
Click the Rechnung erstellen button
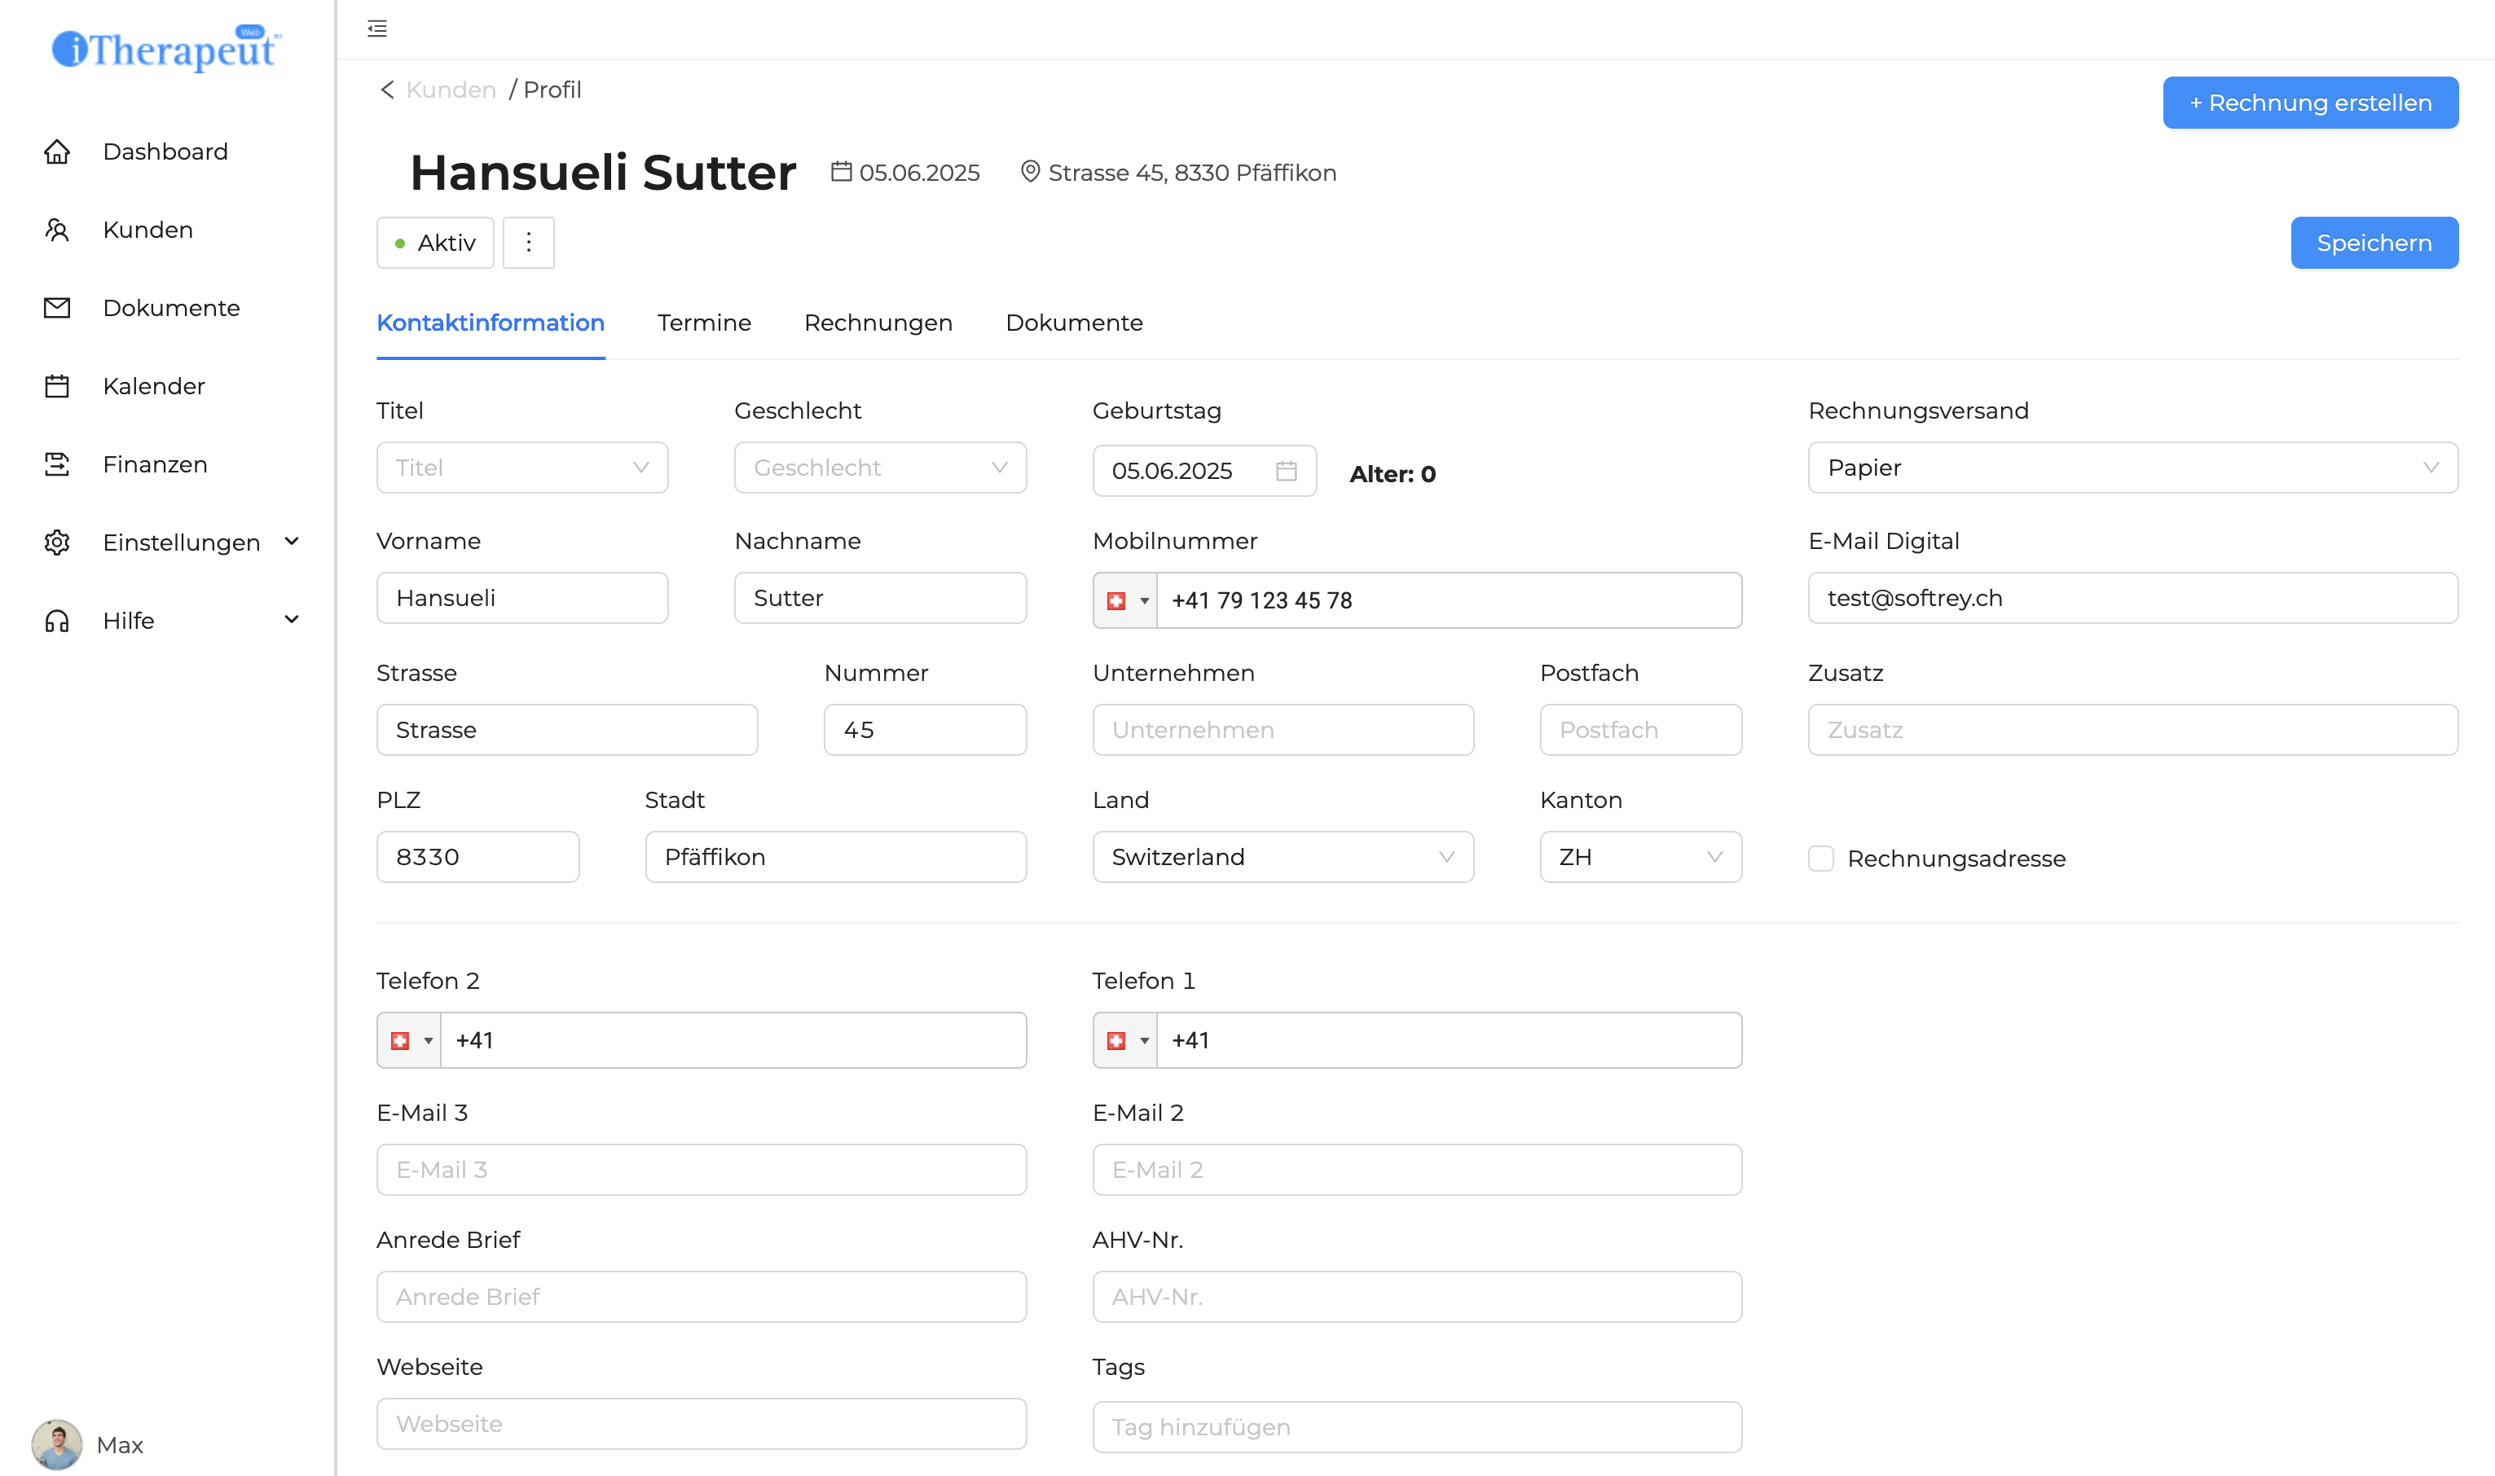pos(2309,103)
